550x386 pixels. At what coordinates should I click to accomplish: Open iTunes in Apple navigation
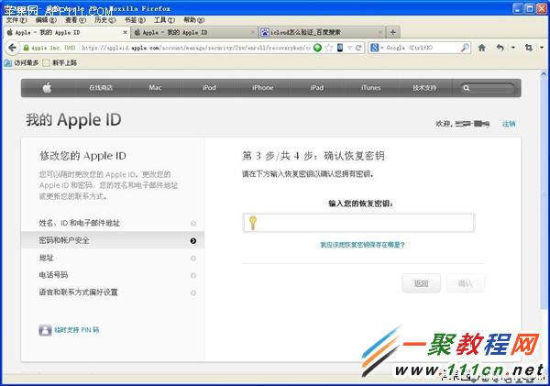pos(370,87)
